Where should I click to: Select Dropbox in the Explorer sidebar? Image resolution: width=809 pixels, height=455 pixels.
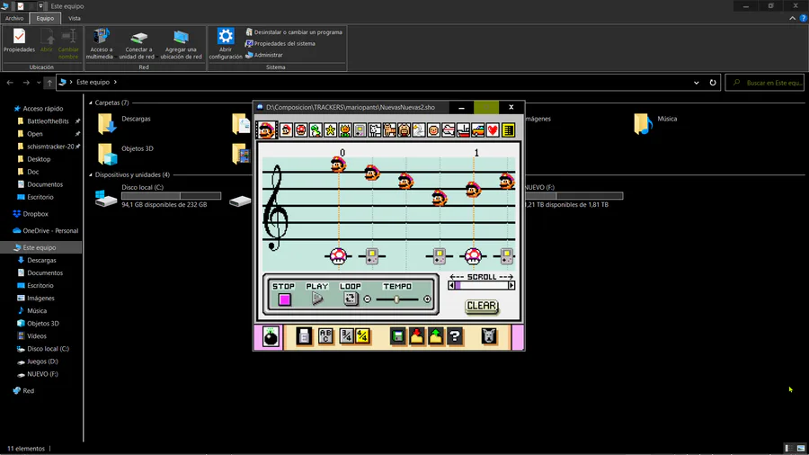(x=35, y=214)
